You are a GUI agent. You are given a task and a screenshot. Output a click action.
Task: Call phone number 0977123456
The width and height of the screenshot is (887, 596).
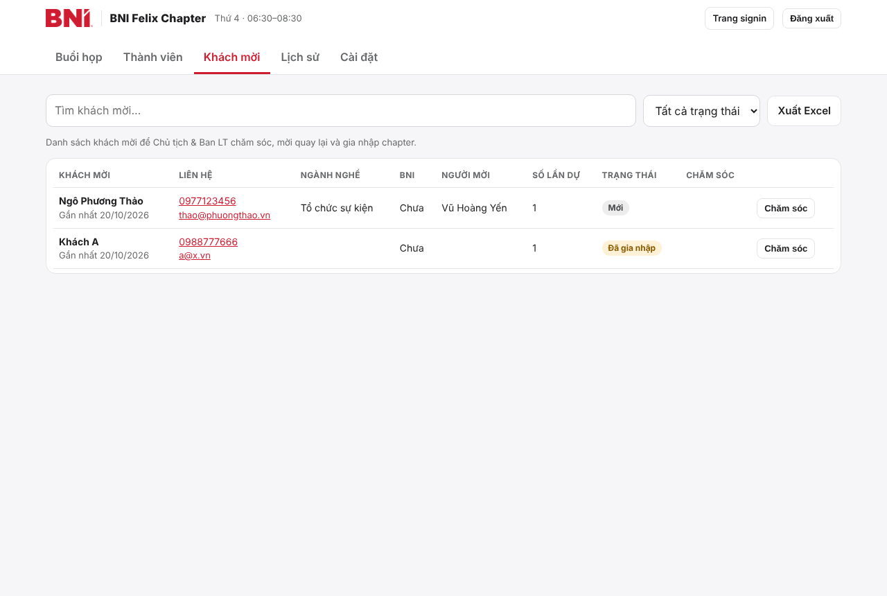click(x=207, y=201)
